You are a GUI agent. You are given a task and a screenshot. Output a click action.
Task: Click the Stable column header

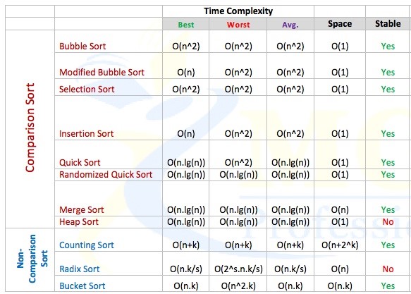(388, 24)
